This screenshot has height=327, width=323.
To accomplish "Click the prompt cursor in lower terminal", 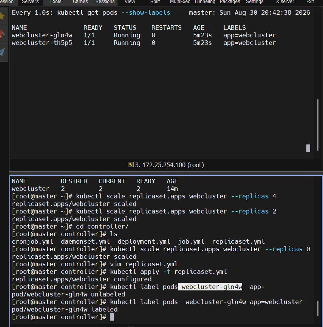I will pyautogui.click(x=112, y=317).
